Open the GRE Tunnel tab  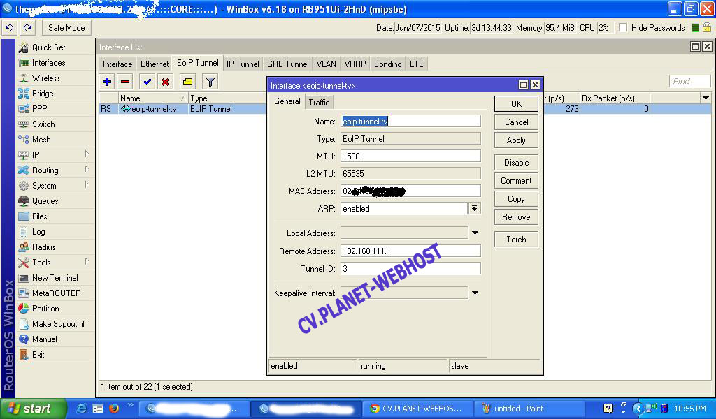tap(287, 64)
